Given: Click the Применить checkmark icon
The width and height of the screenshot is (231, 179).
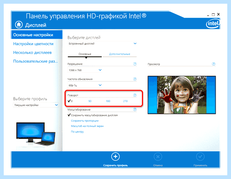Looking at the screenshot, I should point(200,156).
